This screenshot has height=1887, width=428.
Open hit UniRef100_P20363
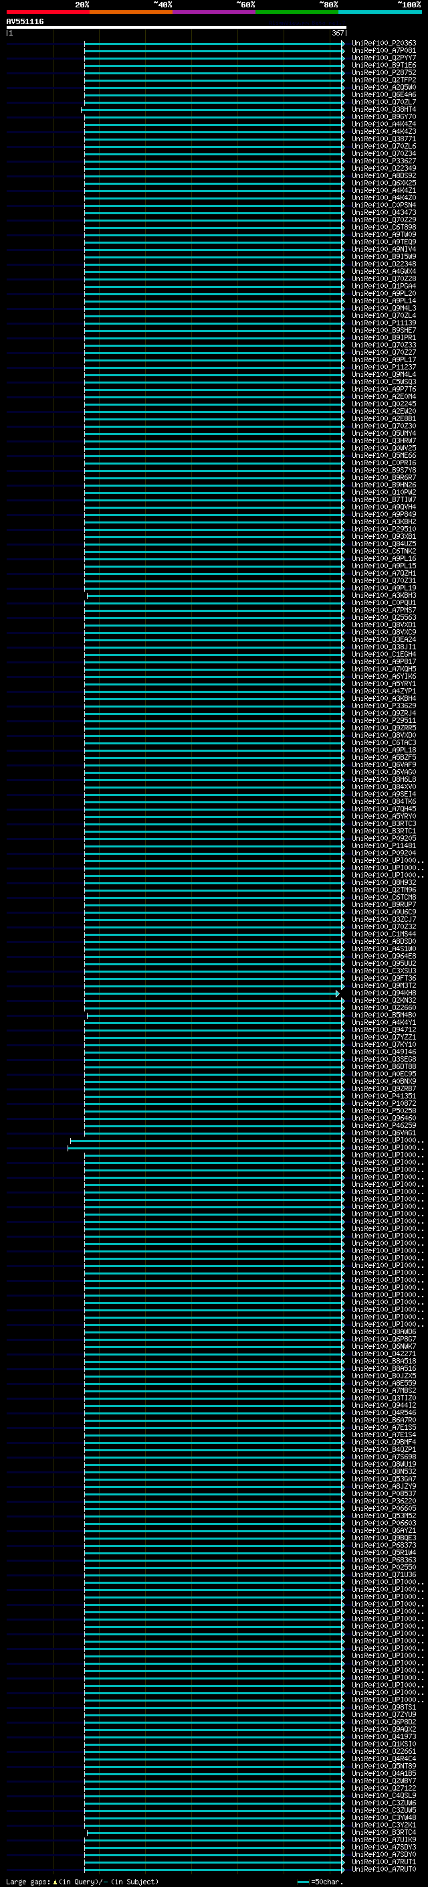(384, 44)
